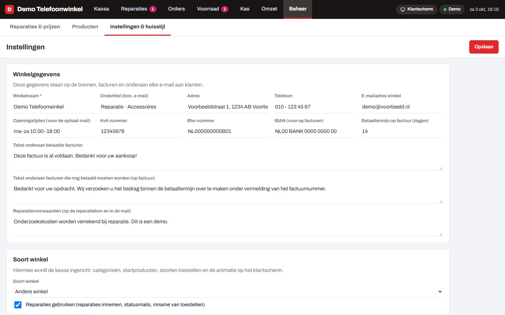Open the Soort winkel dropdown

click(228, 292)
